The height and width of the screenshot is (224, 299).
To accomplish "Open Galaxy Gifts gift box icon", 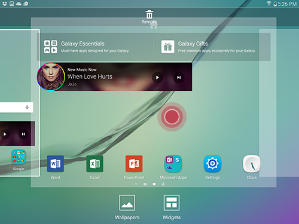I will click(168, 47).
